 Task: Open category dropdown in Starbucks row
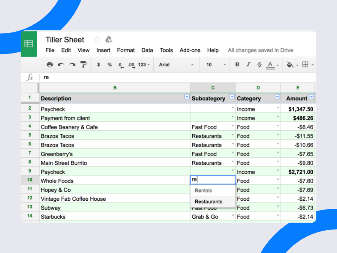[x=278, y=215]
